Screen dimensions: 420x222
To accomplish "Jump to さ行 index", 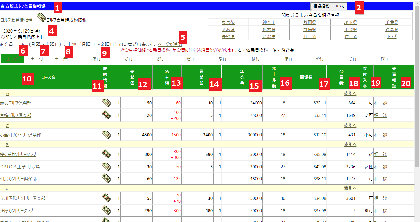I will coord(160,59).
